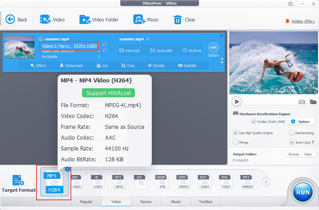The width and height of the screenshot is (319, 210).
Task: Open the Holiday Offer link
Action: pyautogui.click(x=303, y=22)
